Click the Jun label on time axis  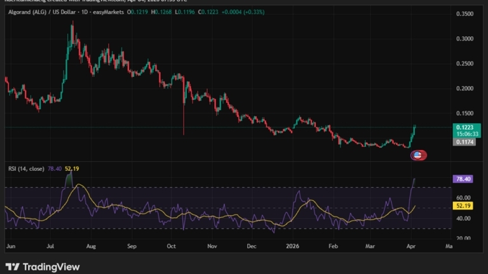click(x=11, y=246)
